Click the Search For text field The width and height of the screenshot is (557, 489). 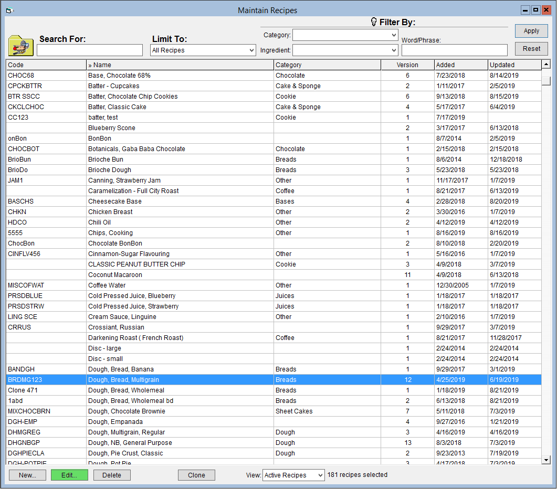(90, 50)
